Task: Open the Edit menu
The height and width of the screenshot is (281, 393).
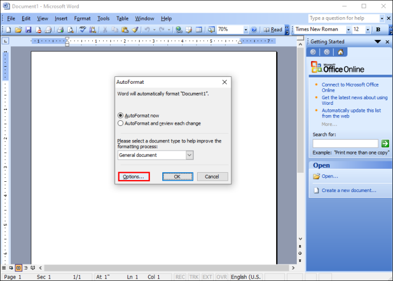Action: point(26,18)
